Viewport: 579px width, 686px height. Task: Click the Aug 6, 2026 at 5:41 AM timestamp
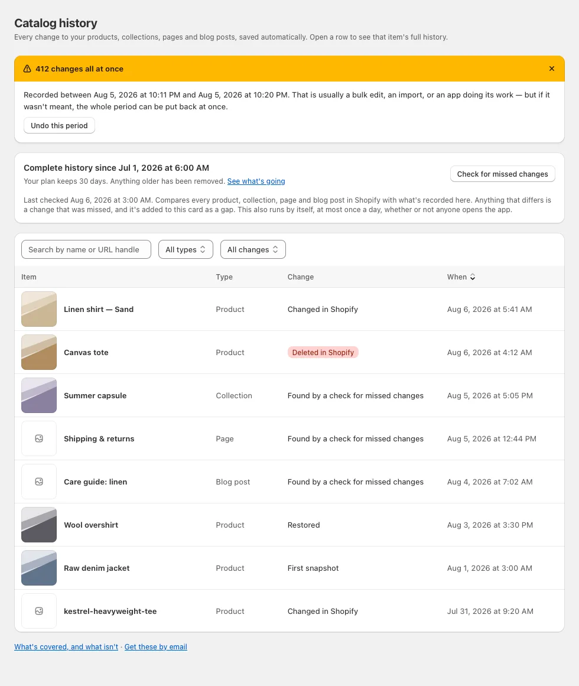[489, 309]
